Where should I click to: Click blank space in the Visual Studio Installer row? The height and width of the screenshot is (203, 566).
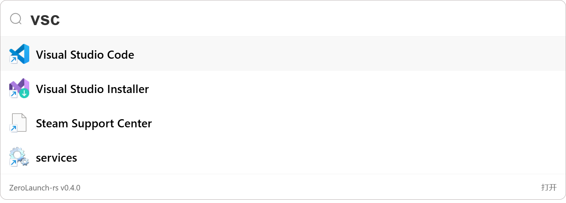tap(333, 89)
